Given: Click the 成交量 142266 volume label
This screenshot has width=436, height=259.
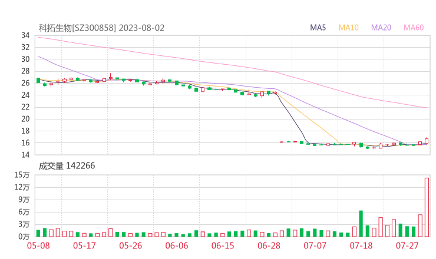Looking at the screenshot, I should (67, 165).
